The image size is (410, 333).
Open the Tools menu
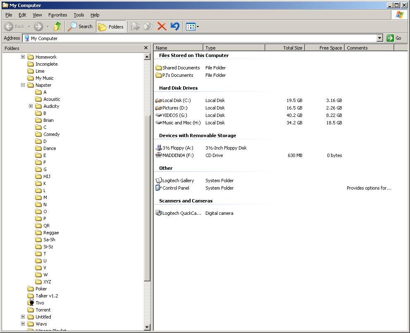pos(79,15)
